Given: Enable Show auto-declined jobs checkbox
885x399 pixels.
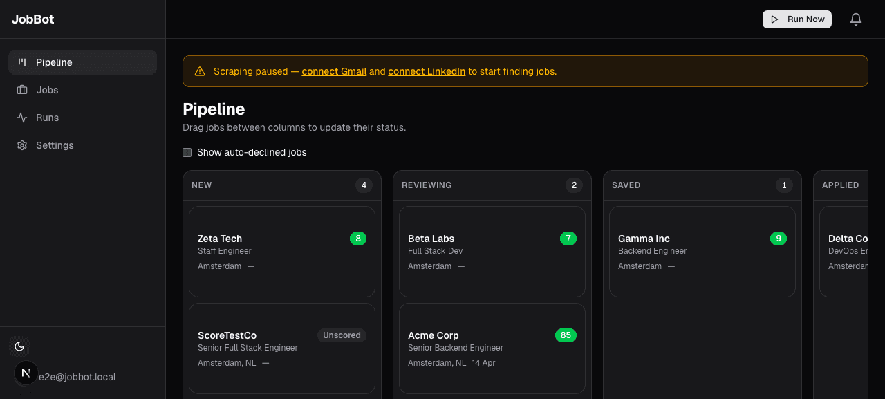Looking at the screenshot, I should tap(187, 152).
